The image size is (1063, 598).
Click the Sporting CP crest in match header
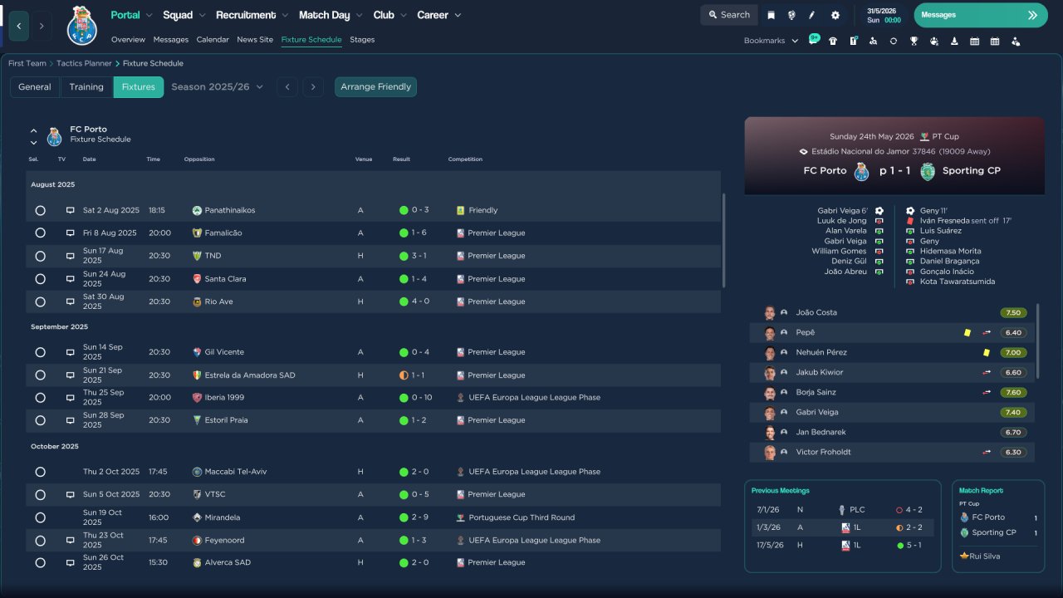928,171
